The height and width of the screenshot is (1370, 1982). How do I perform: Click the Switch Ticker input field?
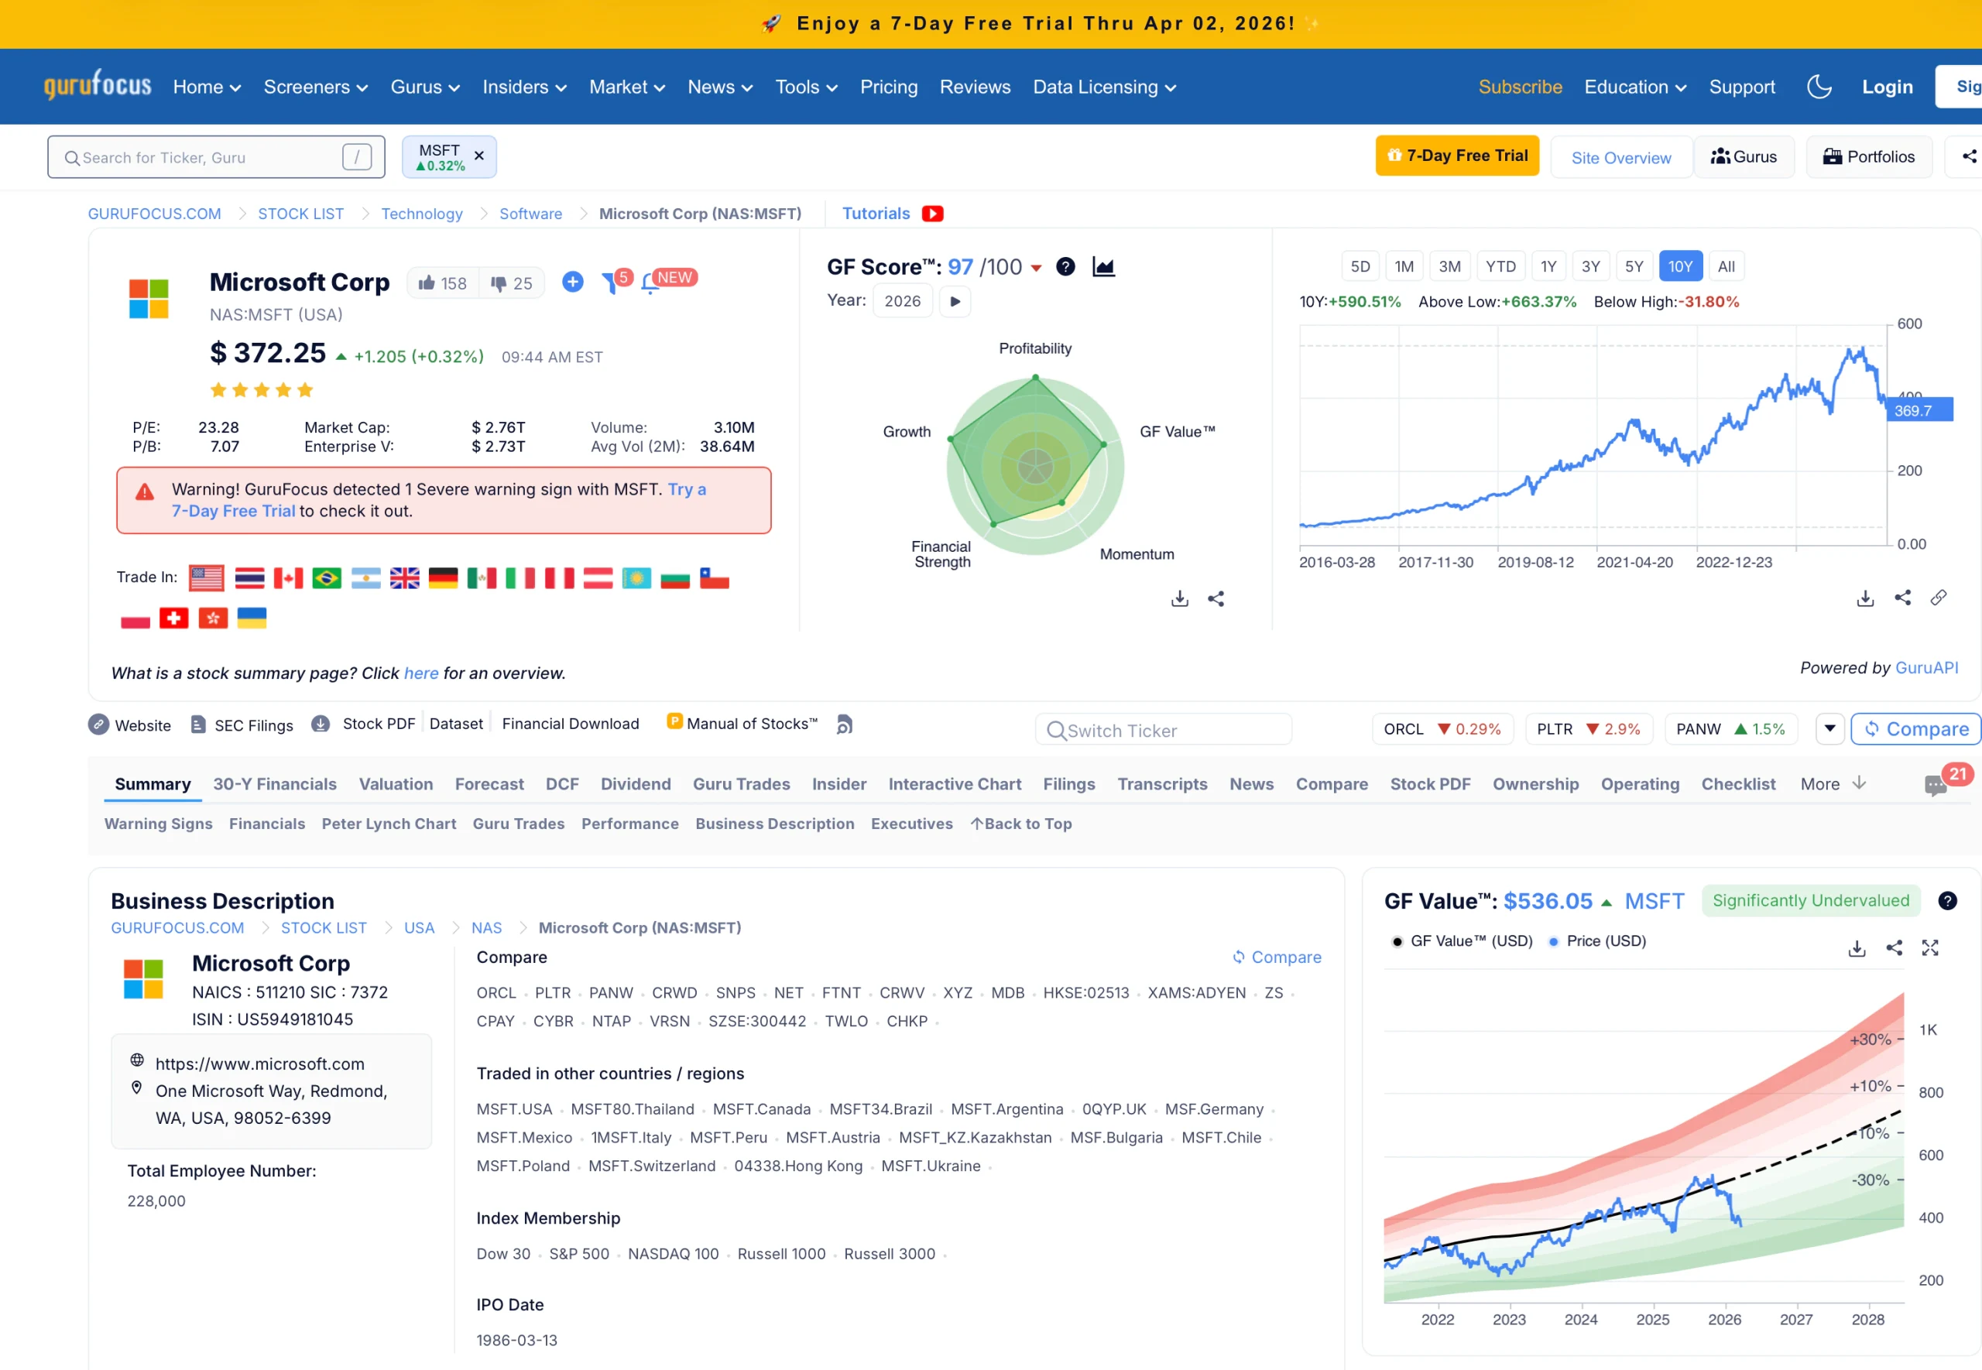(1163, 731)
